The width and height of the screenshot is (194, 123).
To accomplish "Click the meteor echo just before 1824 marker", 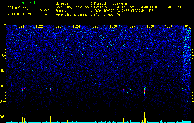I will pyautogui.click(x=77, y=88).
